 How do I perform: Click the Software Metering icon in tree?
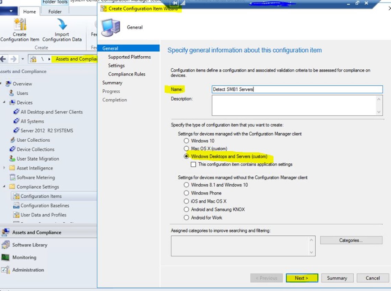(x=12, y=177)
